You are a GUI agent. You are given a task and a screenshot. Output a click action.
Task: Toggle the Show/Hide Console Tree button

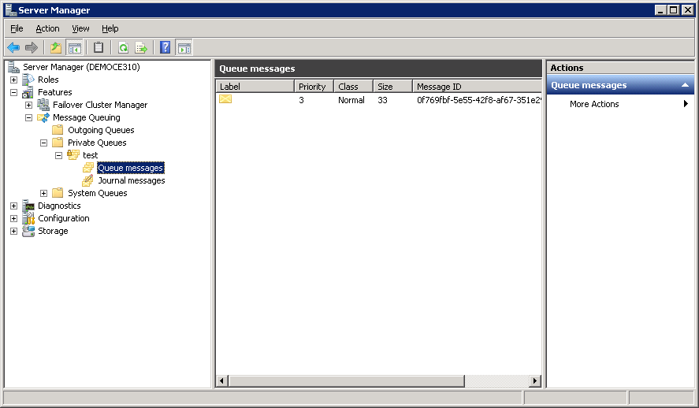[75, 47]
